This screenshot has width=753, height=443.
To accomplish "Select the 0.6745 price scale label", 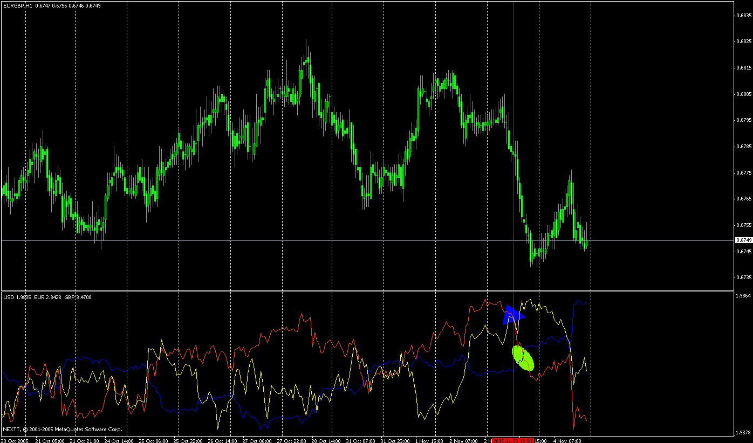I will (x=744, y=251).
